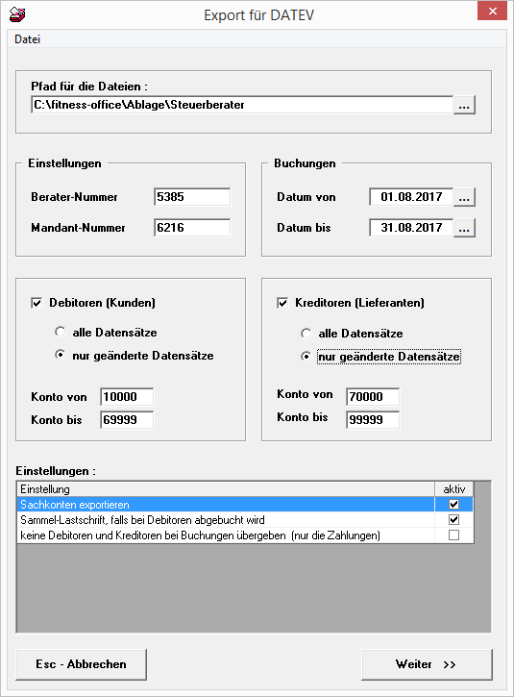
Task: Click Kreditoren Konto bis field 99999
Action: pos(373,419)
